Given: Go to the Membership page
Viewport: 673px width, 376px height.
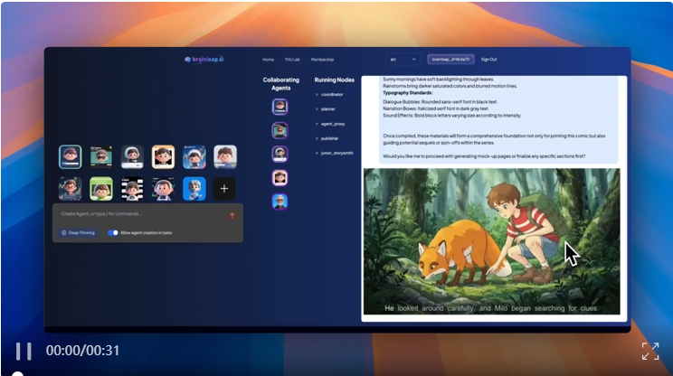Looking at the screenshot, I should pyautogui.click(x=322, y=60).
